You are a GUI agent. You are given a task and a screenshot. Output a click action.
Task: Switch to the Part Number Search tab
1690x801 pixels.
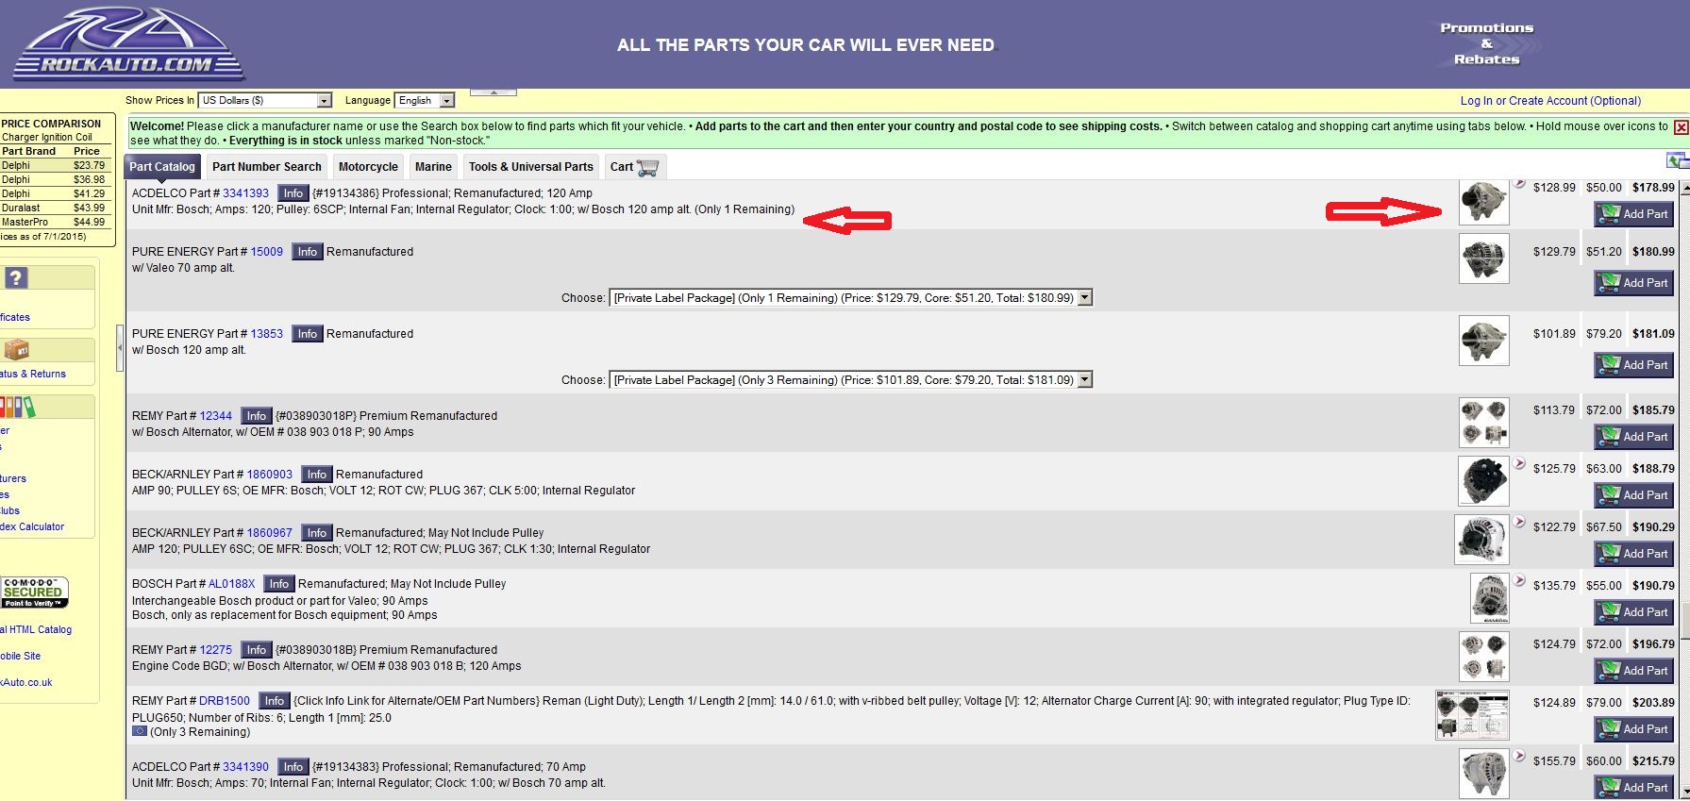[267, 167]
